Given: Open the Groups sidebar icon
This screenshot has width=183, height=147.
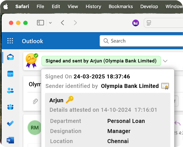Looking at the screenshot, I should (x=10, y=107).
